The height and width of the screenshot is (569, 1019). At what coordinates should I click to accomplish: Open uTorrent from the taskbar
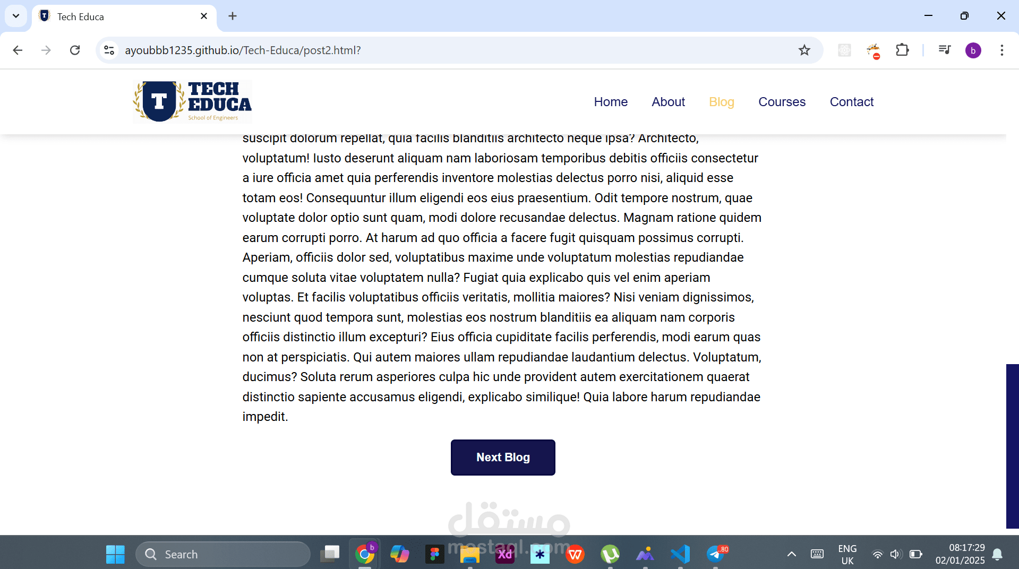pos(610,554)
